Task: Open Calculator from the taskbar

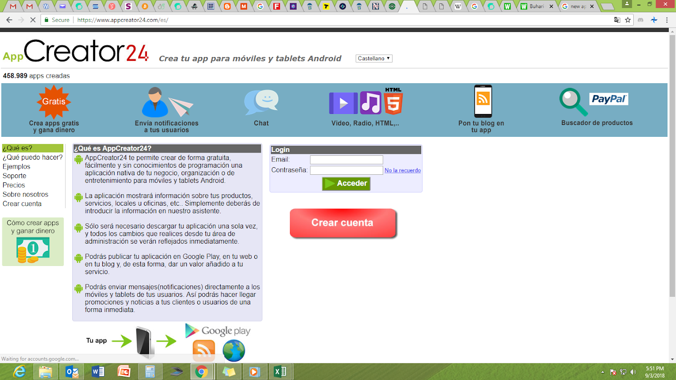Action: 150,371
